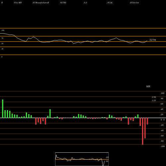Click the MR value 1.55
Viewport: 166px width, 166px height.
pyautogui.click(x=154, y=101)
